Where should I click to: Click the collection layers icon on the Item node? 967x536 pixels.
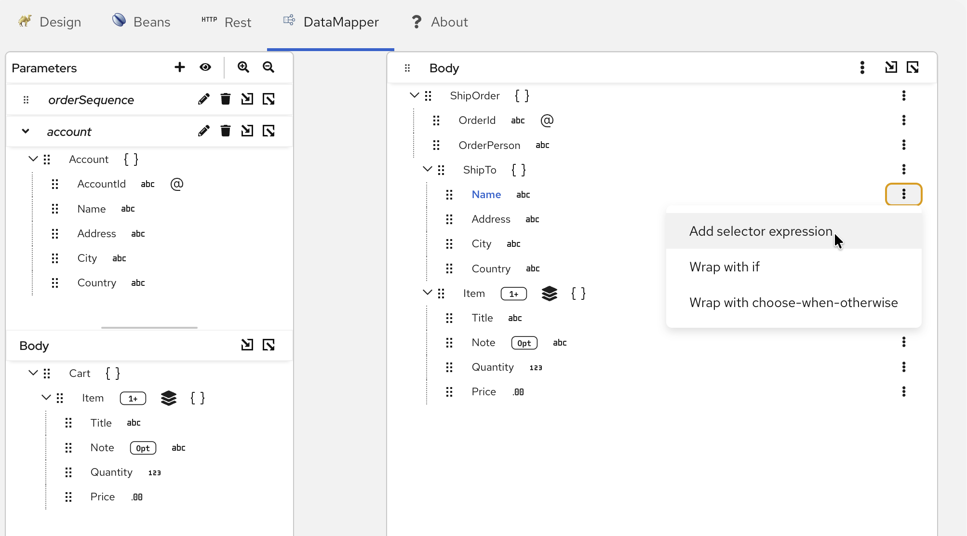click(x=550, y=293)
